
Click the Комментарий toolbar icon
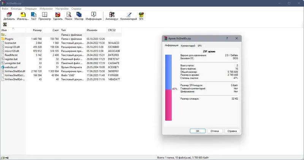point(128,15)
